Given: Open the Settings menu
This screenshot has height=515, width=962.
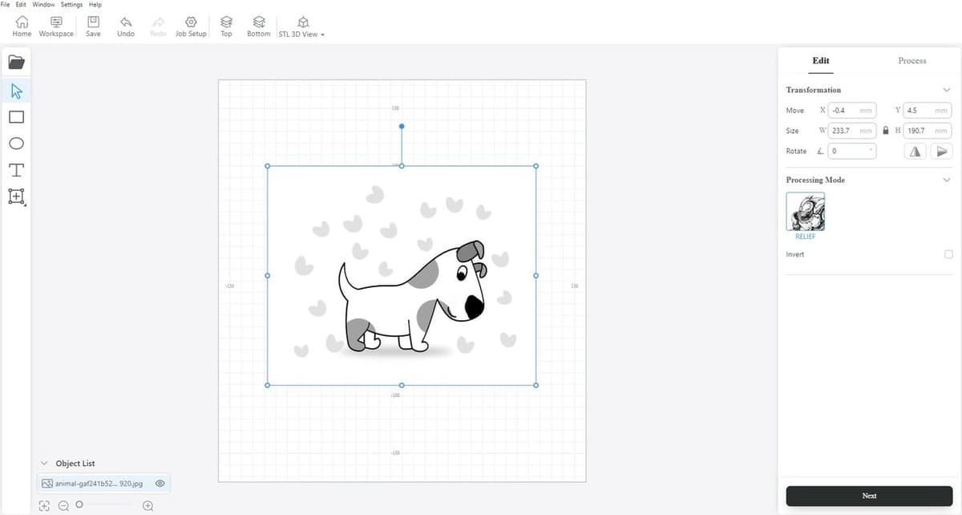Looking at the screenshot, I should (71, 5).
